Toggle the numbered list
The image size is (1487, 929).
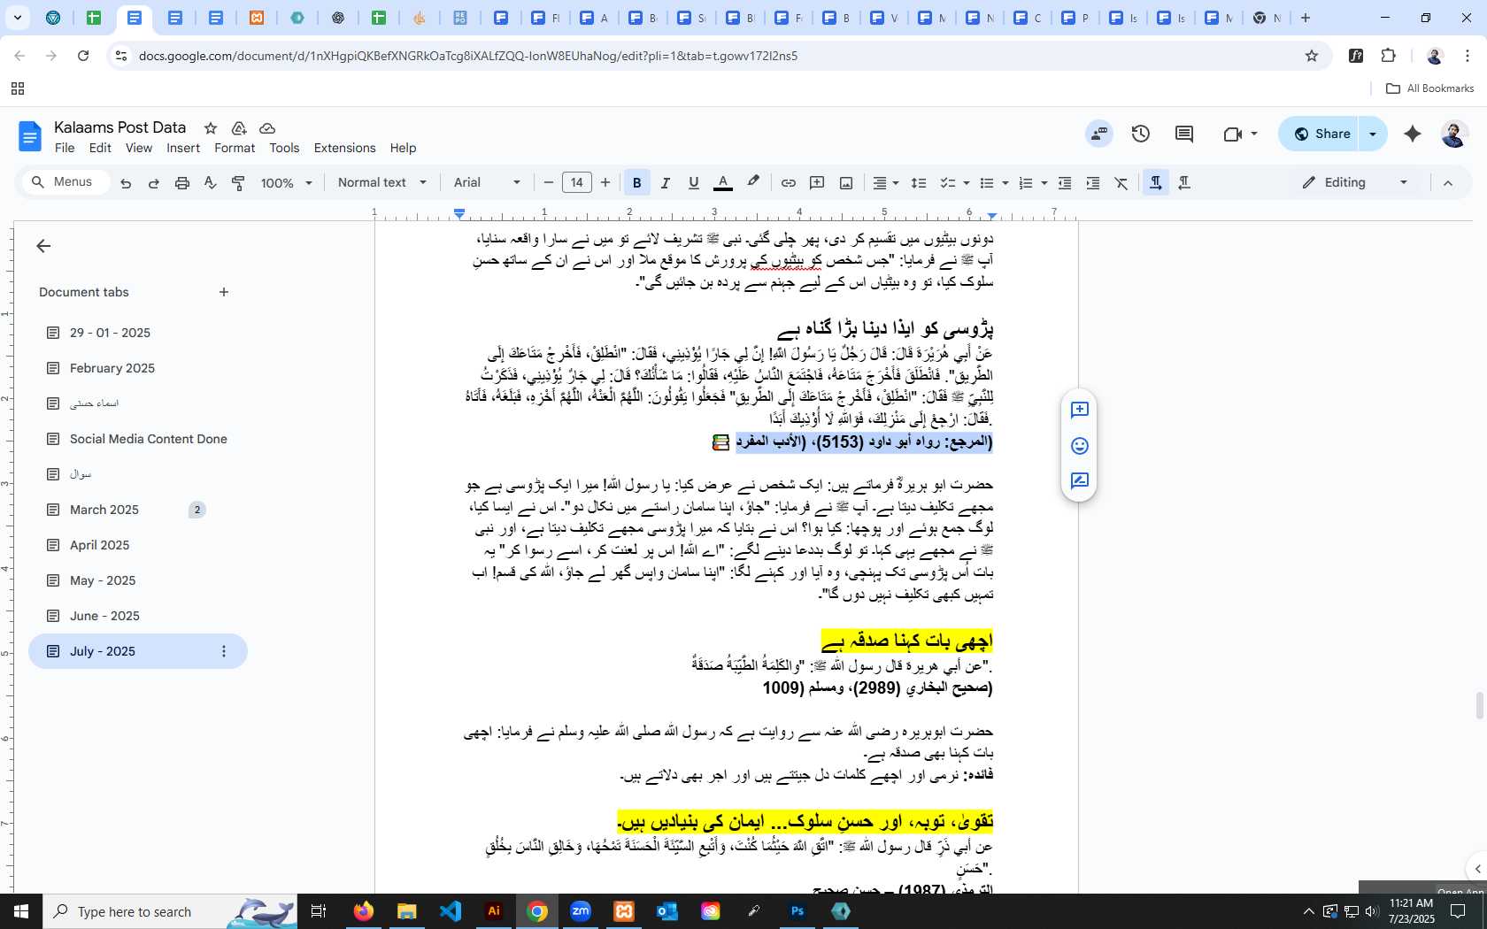(x=1026, y=183)
